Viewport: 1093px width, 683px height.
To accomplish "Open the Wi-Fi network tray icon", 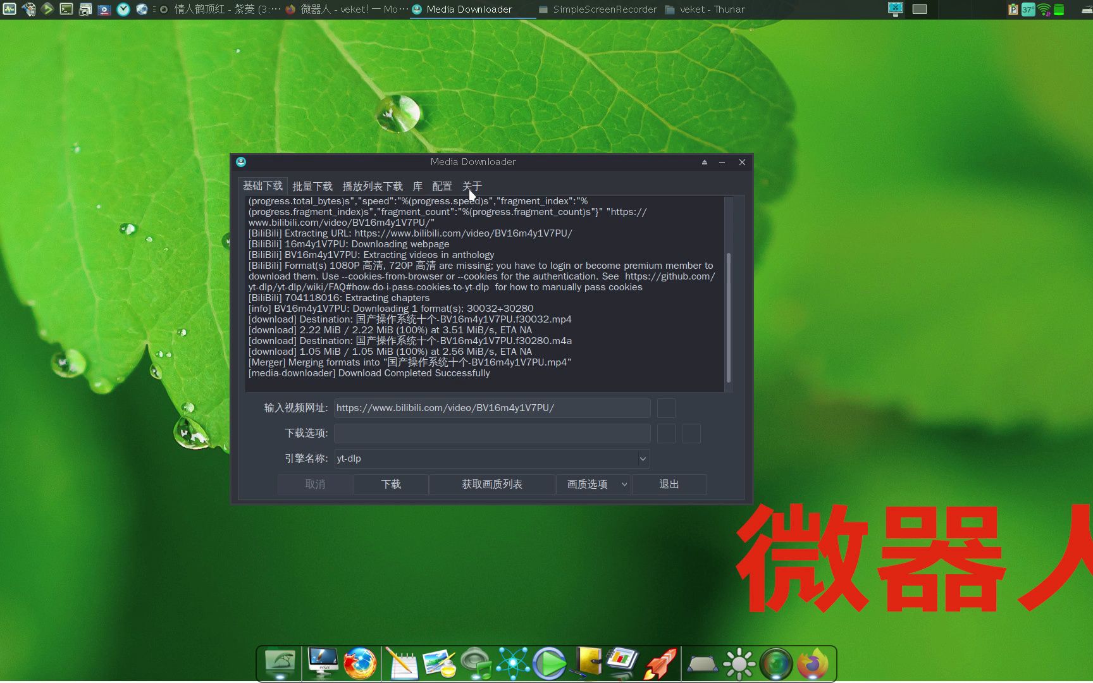I will point(1044,9).
